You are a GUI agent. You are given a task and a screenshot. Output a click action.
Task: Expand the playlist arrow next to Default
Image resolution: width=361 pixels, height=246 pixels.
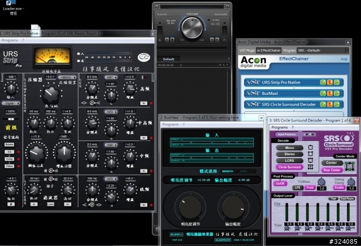tap(228, 59)
